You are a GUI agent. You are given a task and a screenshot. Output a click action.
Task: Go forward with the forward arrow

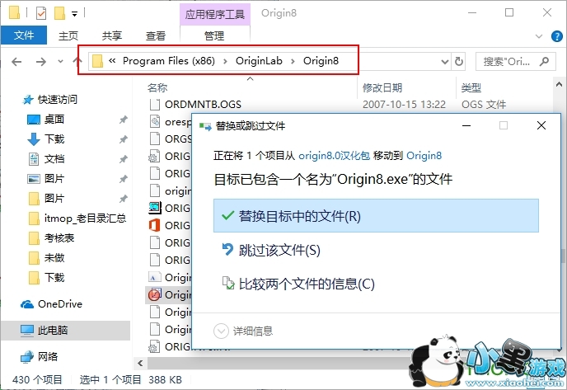pos(41,62)
